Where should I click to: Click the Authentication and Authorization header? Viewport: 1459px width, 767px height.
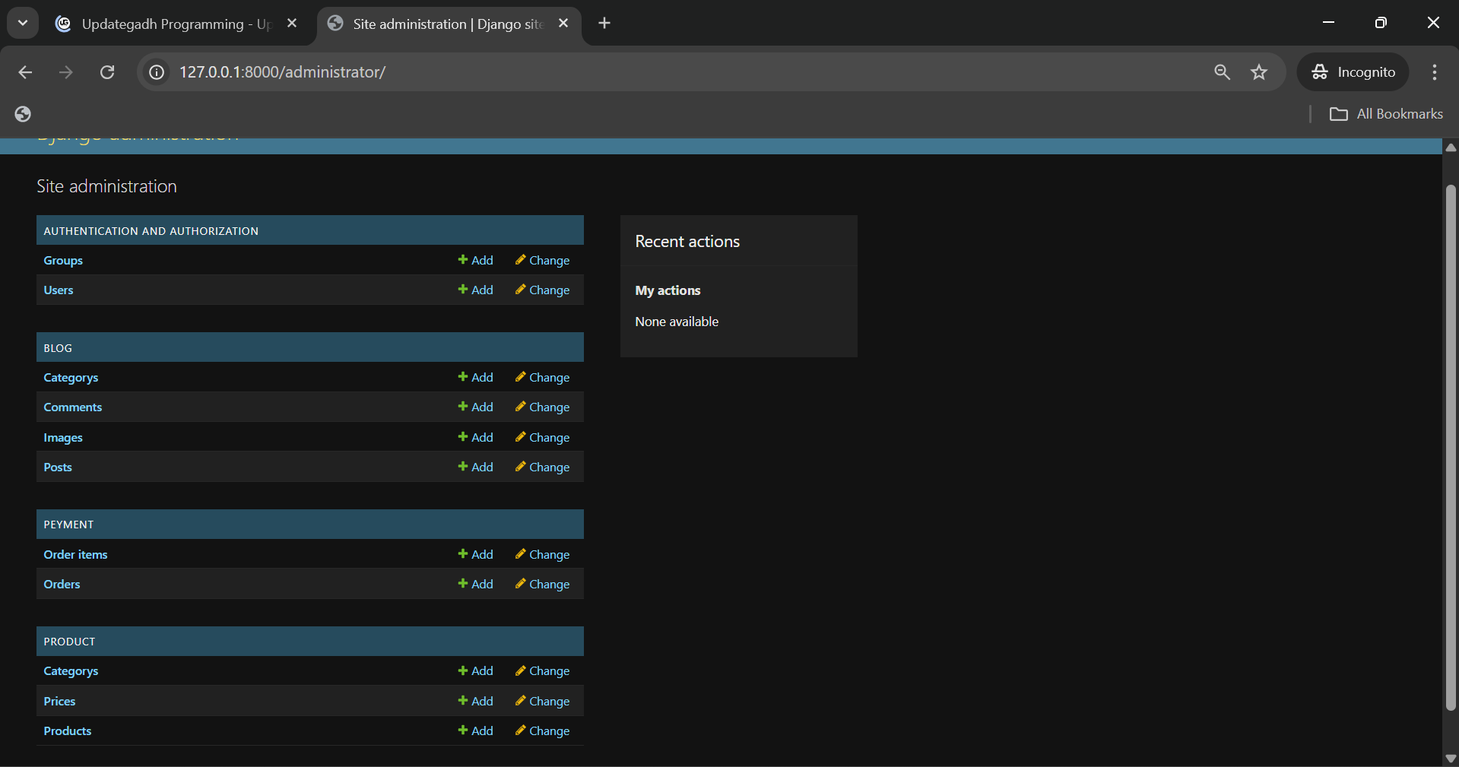[151, 231]
